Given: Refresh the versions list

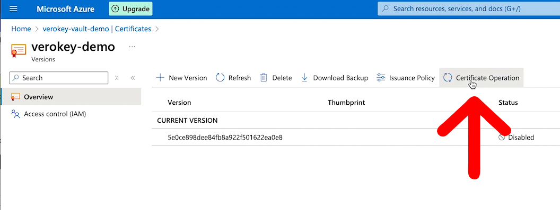Looking at the screenshot, I should coord(233,78).
